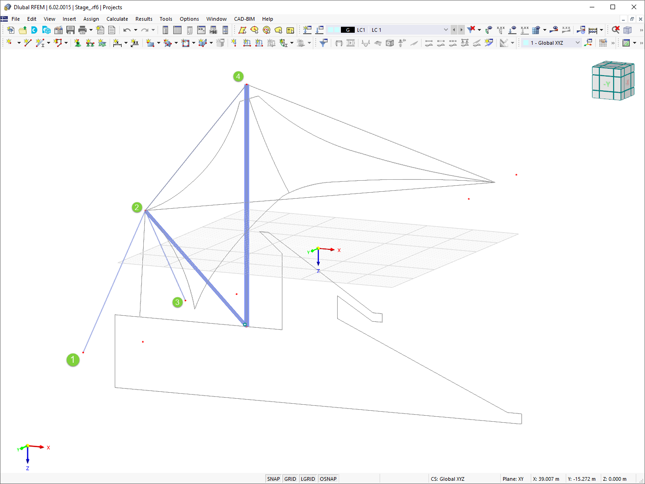Click the Save diskette icon

click(70, 30)
